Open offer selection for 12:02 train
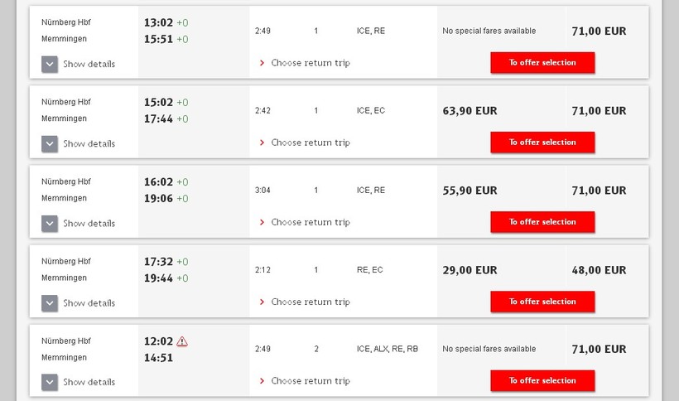Image resolution: width=679 pixels, height=401 pixels. tap(542, 381)
